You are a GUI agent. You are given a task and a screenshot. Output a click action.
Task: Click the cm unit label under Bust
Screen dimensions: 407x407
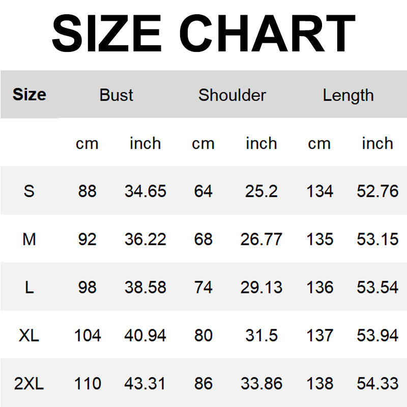(x=87, y=143)
